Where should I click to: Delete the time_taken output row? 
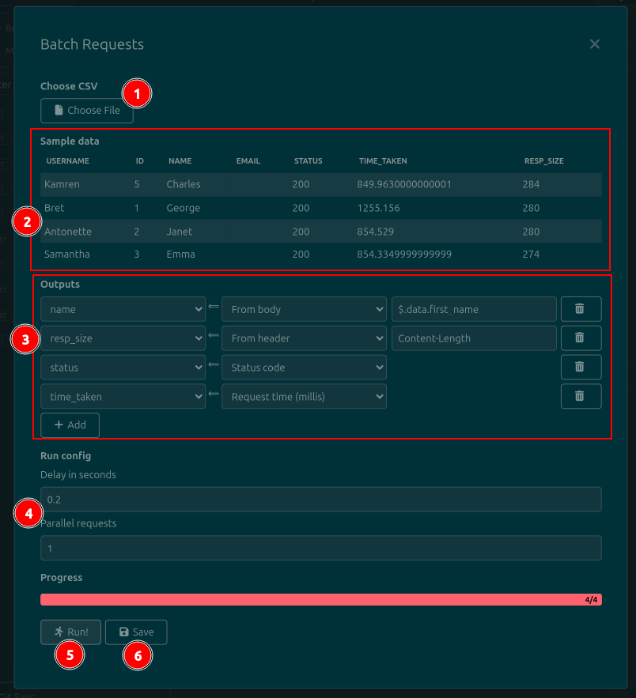[x=581, y=396]
